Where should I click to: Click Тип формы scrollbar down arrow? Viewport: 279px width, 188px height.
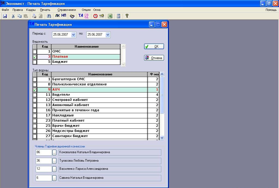[x=162, y=138]
